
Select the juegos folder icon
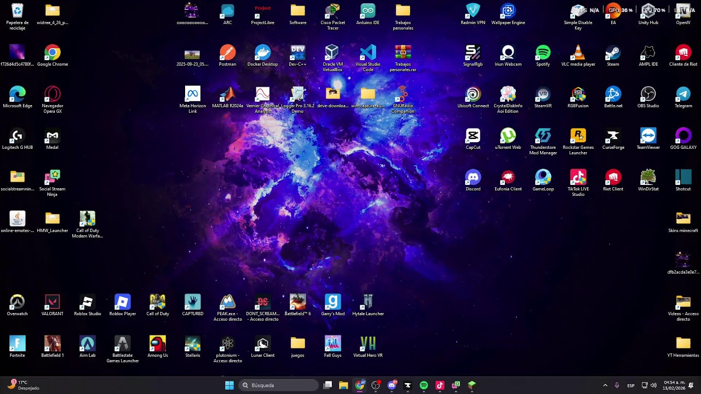[x=298, y=344]
